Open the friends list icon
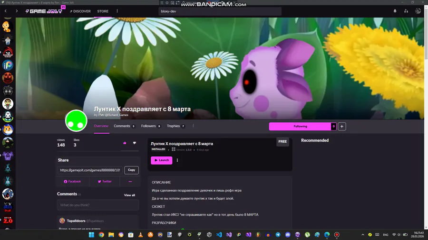The height and width of the screenshot is (240, 428). (x=406, y=11)
